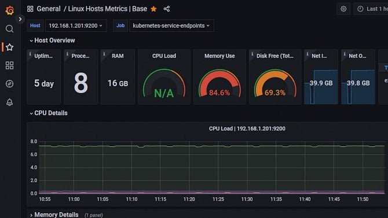Open dashboard settings gear icon
This screenshot has width=388, height=218.
(343, 9)
